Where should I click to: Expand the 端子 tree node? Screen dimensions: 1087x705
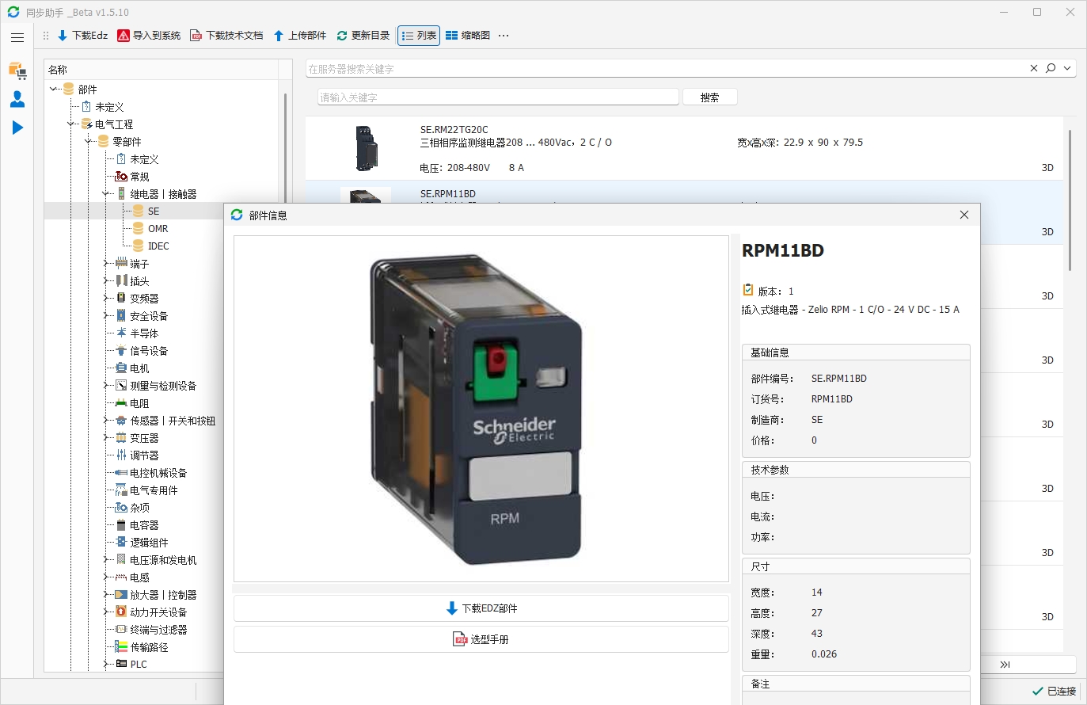click(x=105, y=264)
